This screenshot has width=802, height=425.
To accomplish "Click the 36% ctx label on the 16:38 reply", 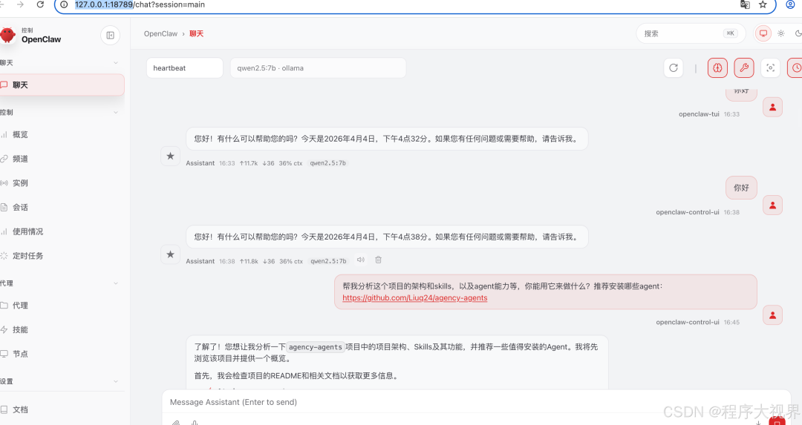I will point(291,261).
